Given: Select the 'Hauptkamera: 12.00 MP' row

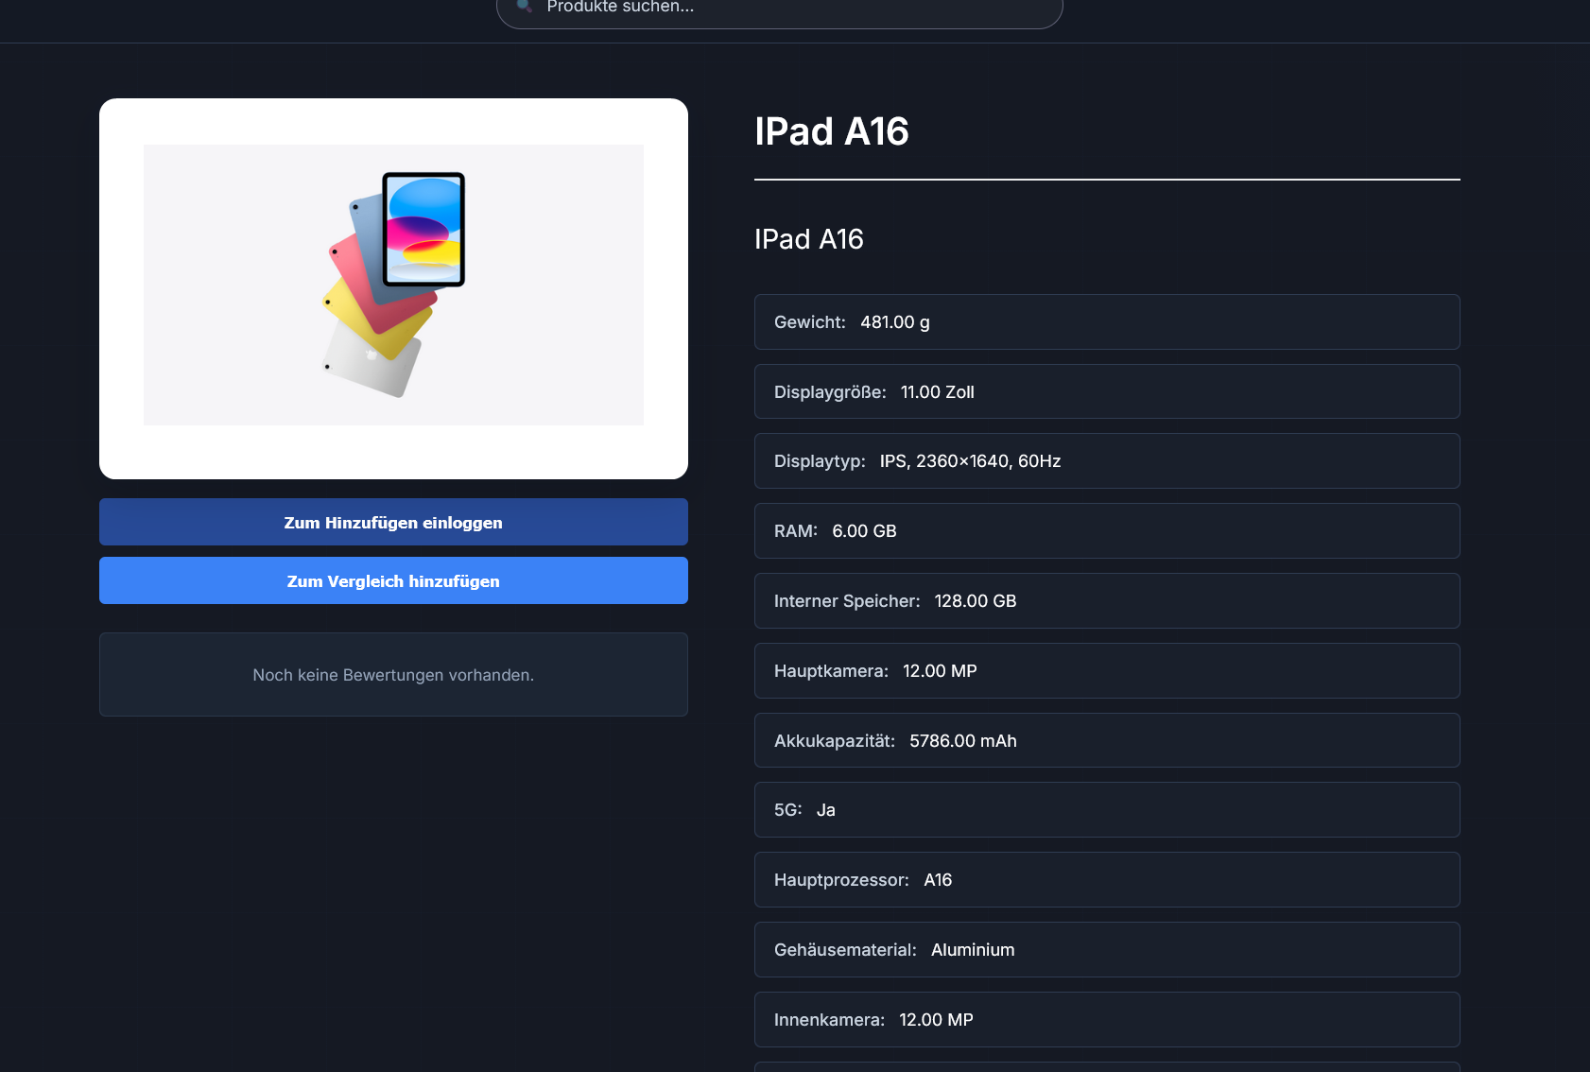Looking at the screenshot, I should pyautogui.click(x=1107, y=671).
